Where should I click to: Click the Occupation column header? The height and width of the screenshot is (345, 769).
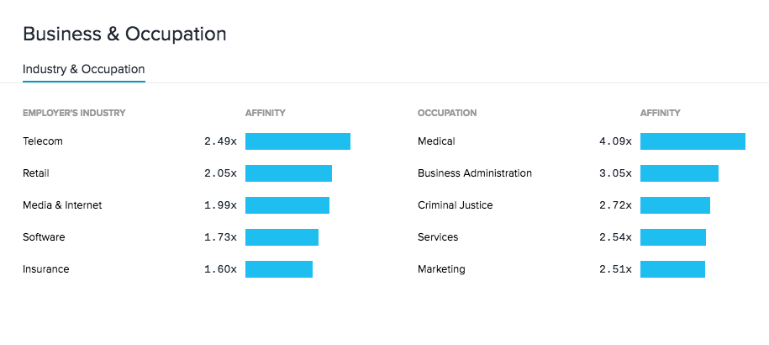[447, 113]
